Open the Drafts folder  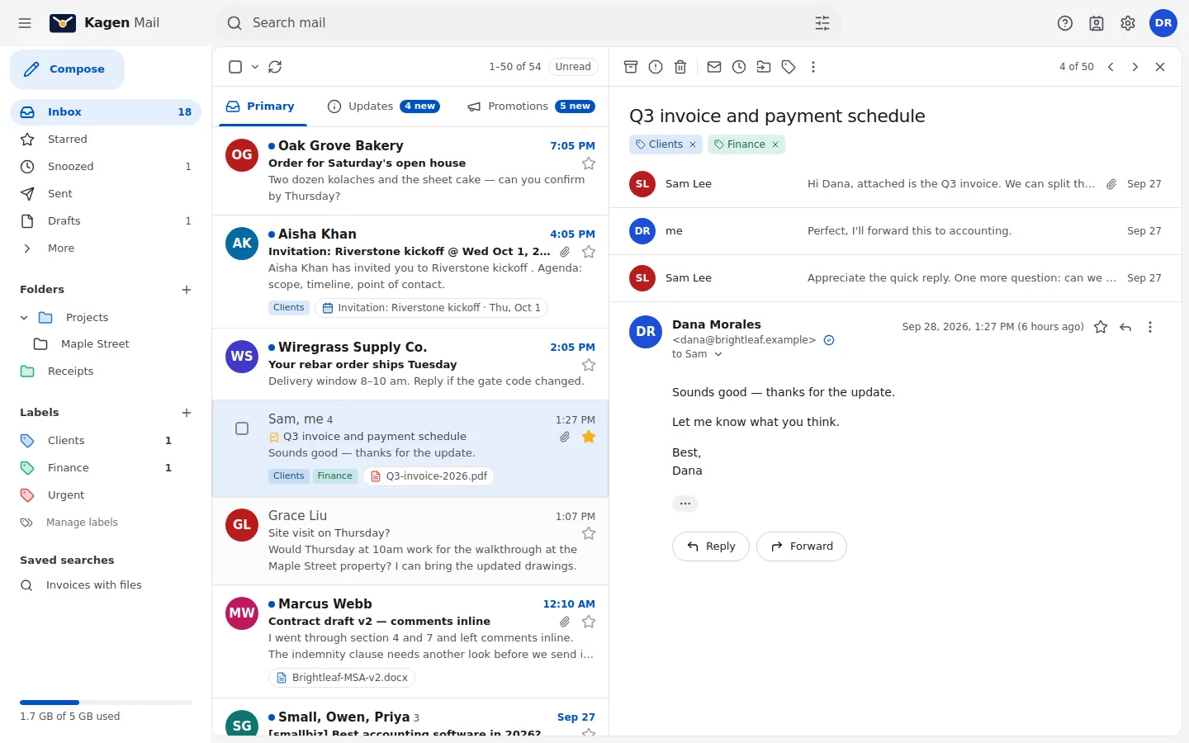pos(106,221)
